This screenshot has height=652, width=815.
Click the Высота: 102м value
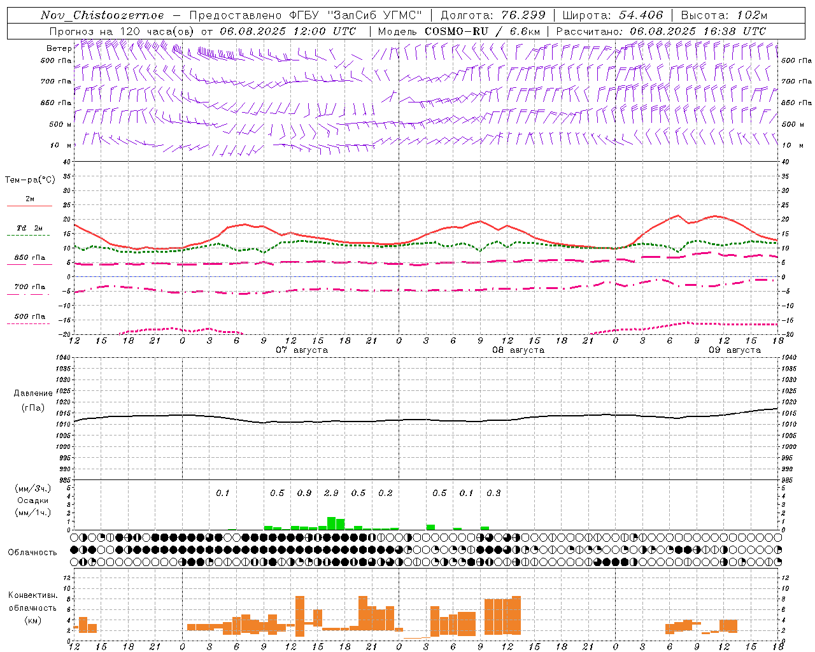pos(725,15)
